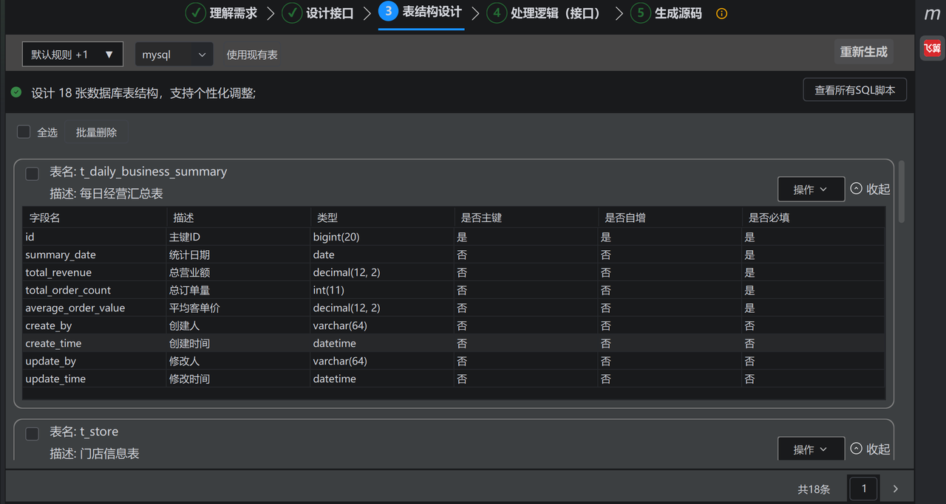Viewport: 946px width, 504px height.
Task: Click the vertical scrollbar of the table list
Action: coord(901,192)
